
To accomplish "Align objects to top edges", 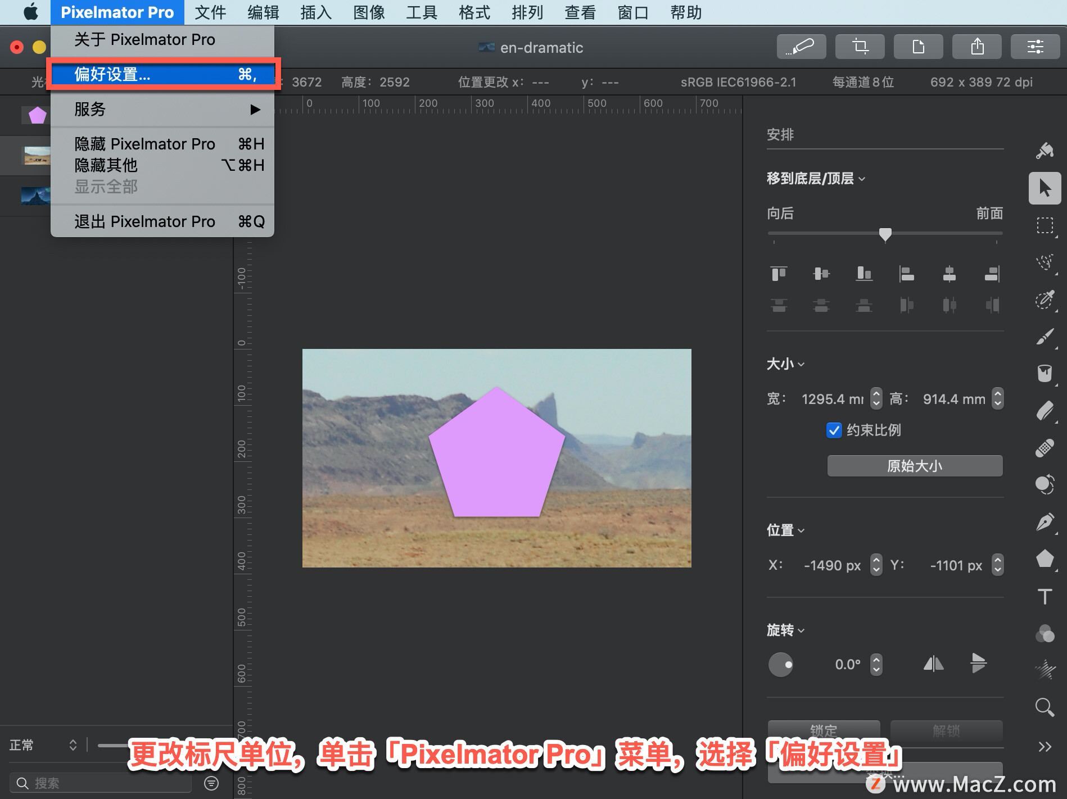I will (x=779, y=274).
